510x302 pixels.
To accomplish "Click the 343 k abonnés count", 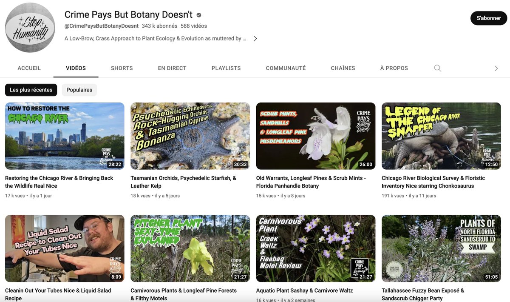I will (159, 26).
